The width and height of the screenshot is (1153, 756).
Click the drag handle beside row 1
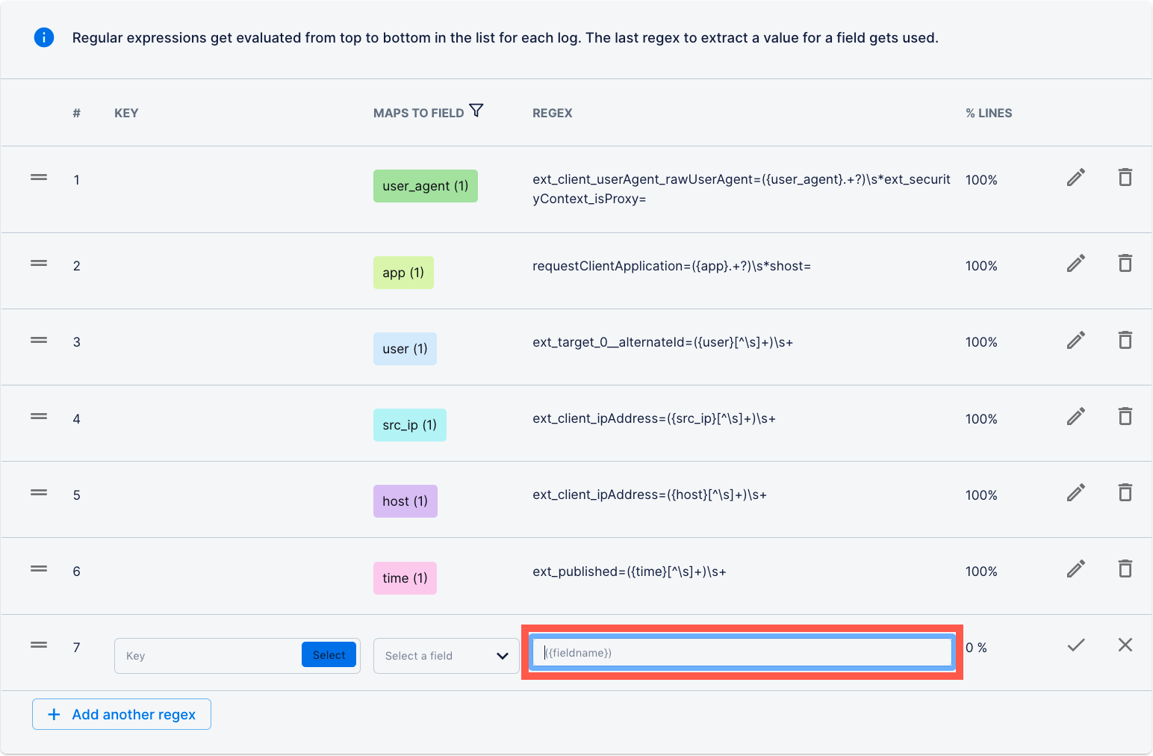[38, 177]
